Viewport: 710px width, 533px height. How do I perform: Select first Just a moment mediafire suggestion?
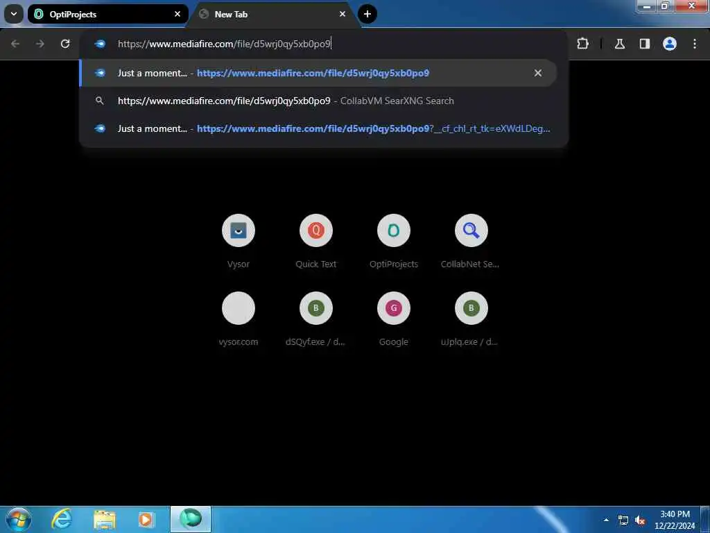click(x=318, y=73)
